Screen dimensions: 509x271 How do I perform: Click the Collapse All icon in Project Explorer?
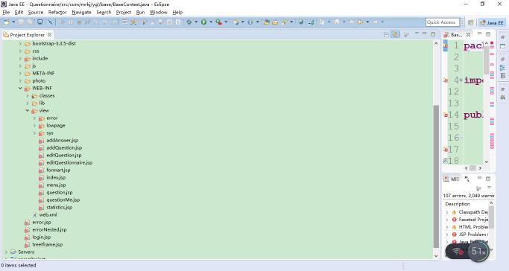(x=386, y=34)
